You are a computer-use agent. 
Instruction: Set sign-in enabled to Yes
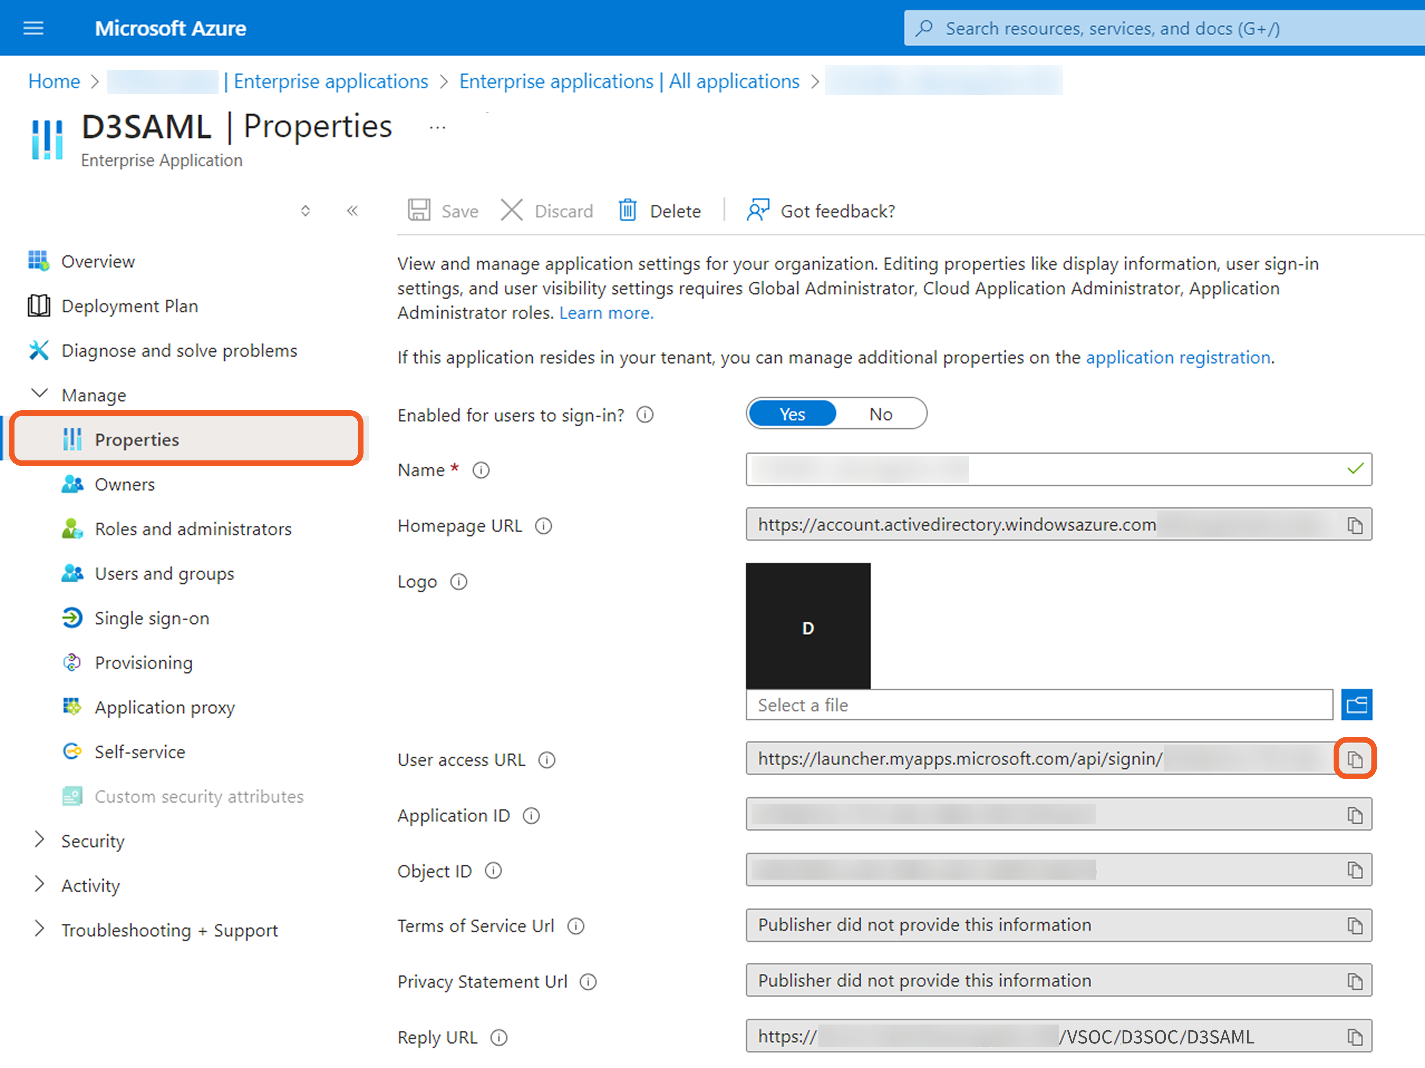pyautogui.click(x=793, y=414)
